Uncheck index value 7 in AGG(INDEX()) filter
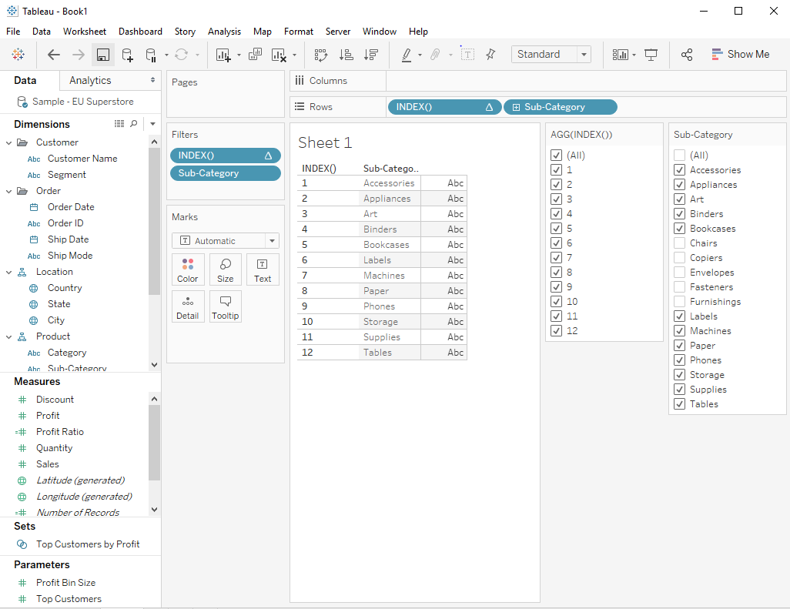This screenshot has height=609, width=790. [x=556, y=258]
